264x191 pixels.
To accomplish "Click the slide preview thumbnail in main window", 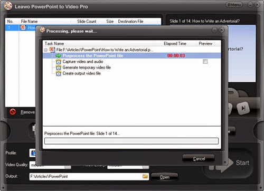I will 242,54.
